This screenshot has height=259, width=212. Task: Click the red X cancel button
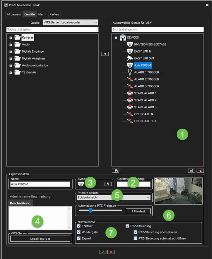(111, 252)
